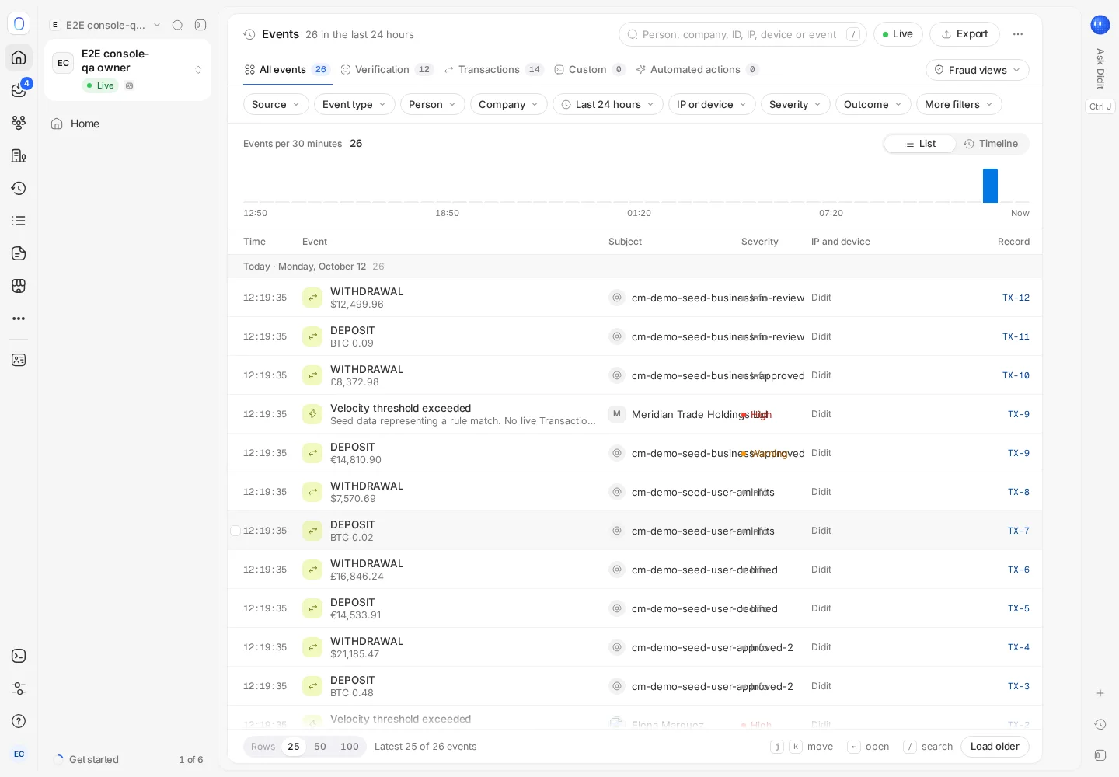This screenshot has height=777, width=1119.
Task: Switch to the Verification tab
Action: 387,70
